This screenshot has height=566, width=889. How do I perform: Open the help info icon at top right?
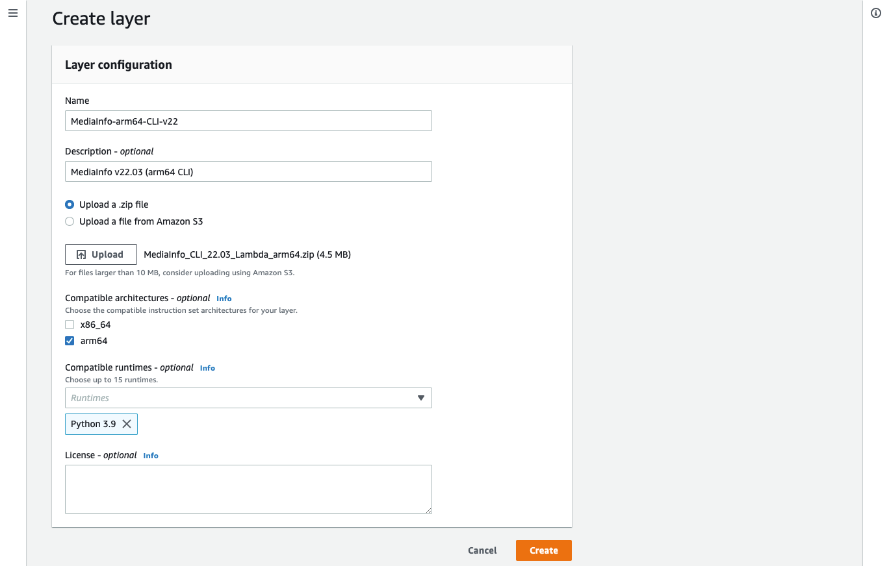point(875,12)
